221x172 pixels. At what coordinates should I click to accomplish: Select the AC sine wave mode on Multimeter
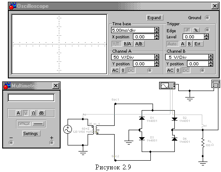click(x=24, y=124)
